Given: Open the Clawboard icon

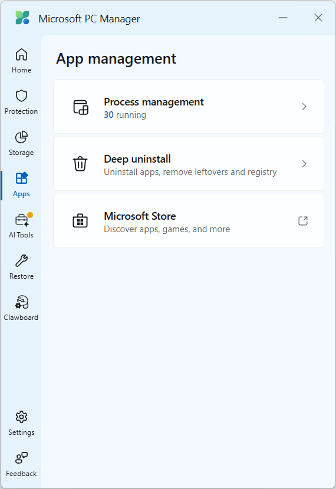Looking at the screenshot, I should [x=21, y=302].
